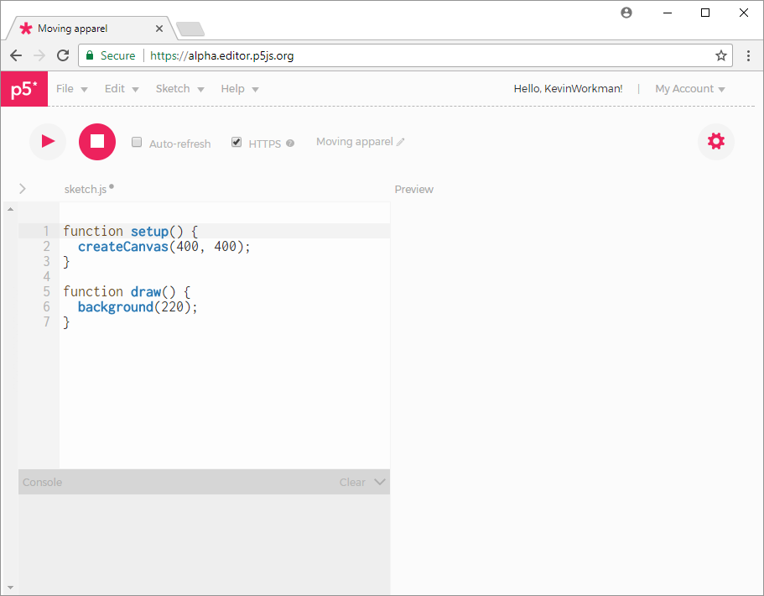The image size is (764, 596).
Task: Select the sketch.js file tab
Action: pyautogui.click(x=86, y=190)
